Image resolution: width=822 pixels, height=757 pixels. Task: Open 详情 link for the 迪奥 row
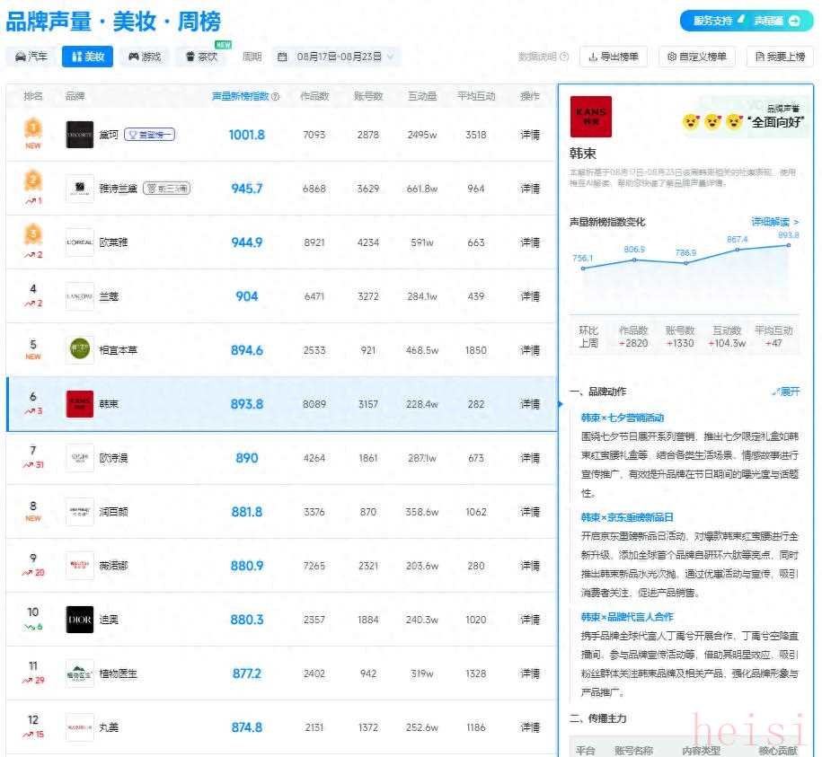click(x=530, y=620)
